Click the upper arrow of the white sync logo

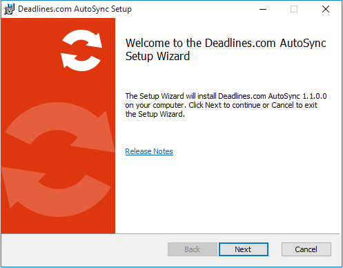point(83,39)
